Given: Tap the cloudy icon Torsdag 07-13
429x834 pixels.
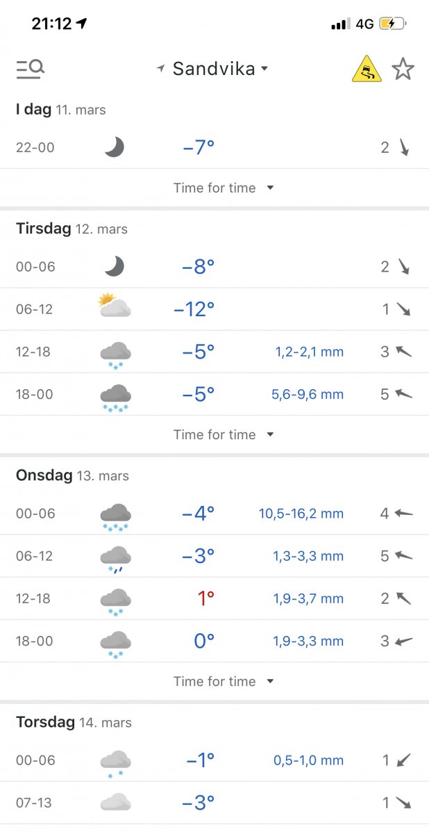Looking at the screenshot, I should coord(115,803).
